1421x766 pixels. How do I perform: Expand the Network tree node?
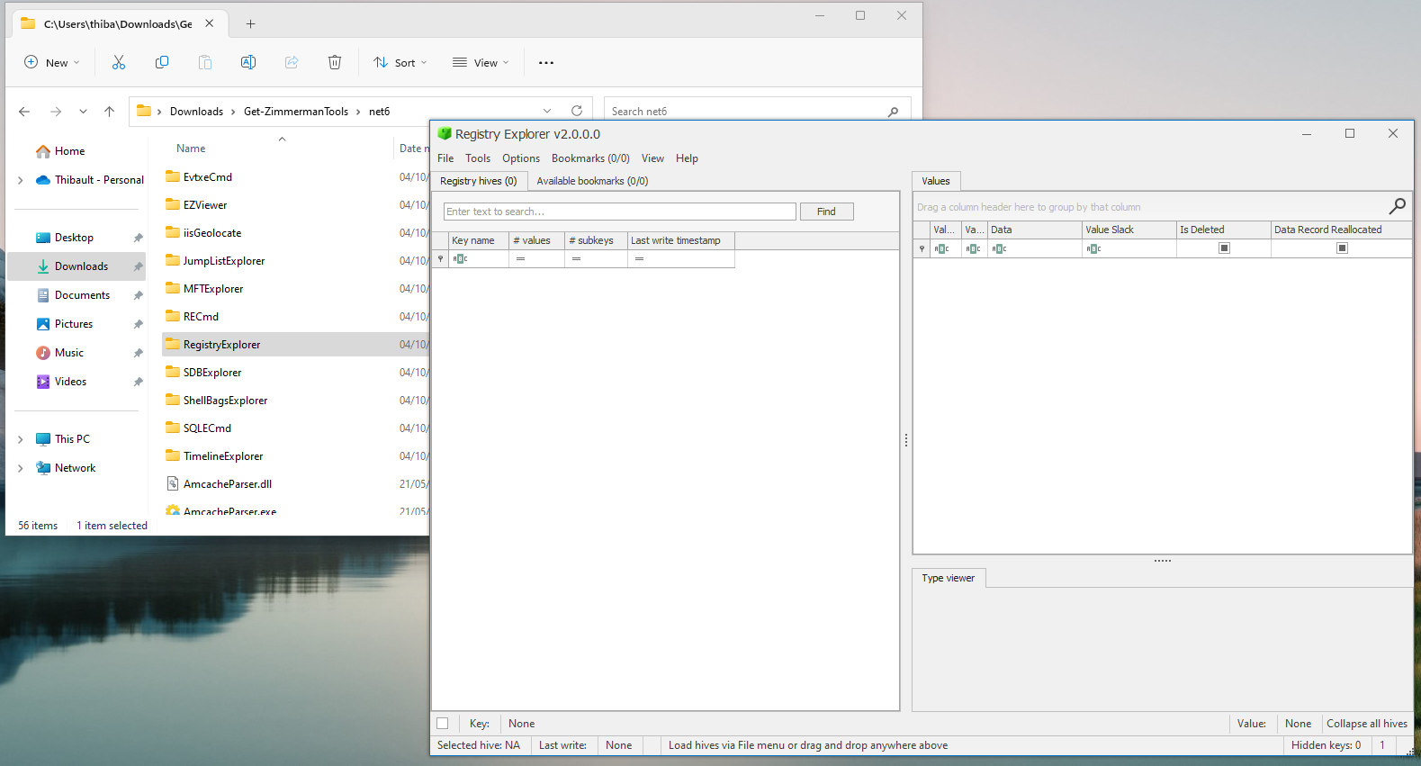coord(21,468)
